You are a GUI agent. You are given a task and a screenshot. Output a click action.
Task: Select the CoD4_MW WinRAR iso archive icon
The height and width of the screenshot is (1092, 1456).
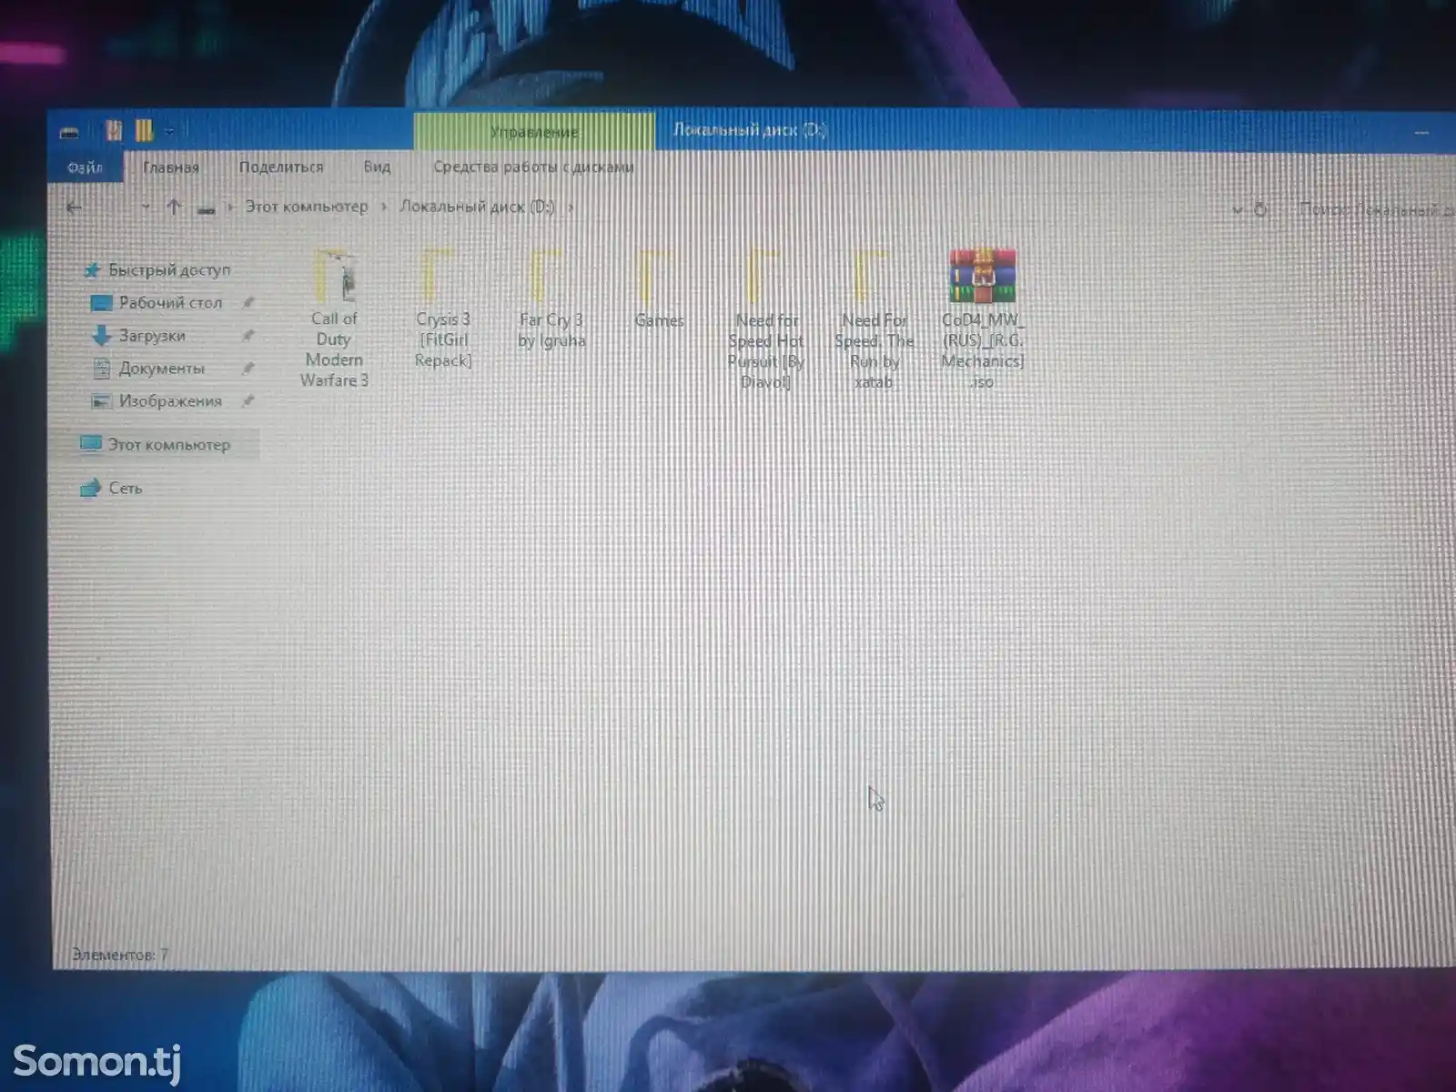click(982, 276)
